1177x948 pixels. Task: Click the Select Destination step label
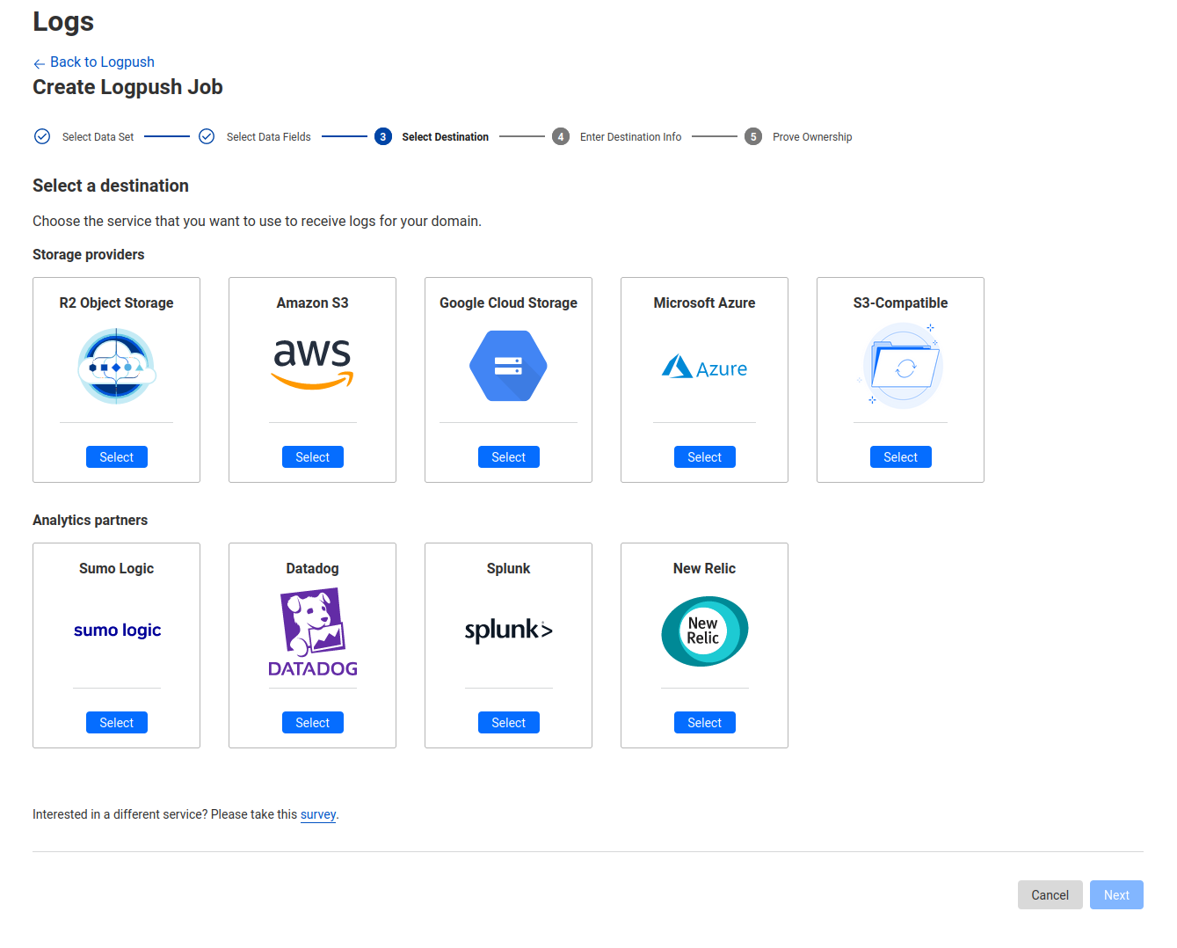(445, 137)
